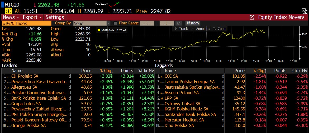Viewport: 309px width, 133px height.
Task: Select Mercator Medical SA row
Action: 232,120
